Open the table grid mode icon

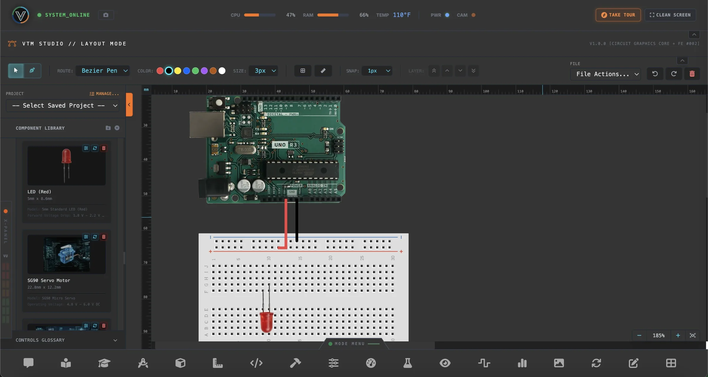click(671, 363)
